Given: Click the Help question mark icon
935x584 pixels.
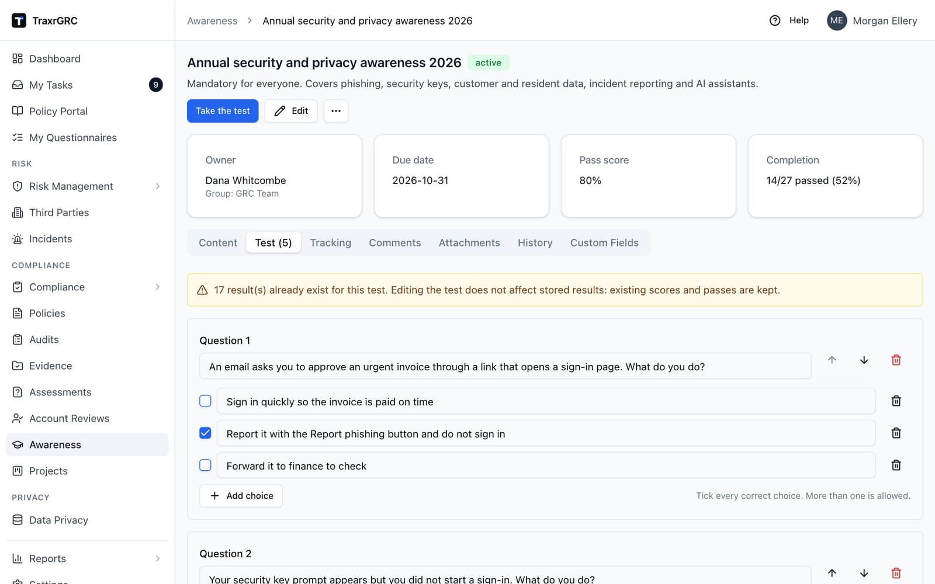Looking at the screenshot, I should (775, 20).
